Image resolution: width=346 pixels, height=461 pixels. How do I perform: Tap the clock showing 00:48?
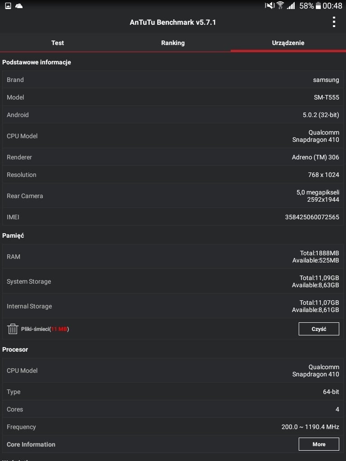click(332, 5)
